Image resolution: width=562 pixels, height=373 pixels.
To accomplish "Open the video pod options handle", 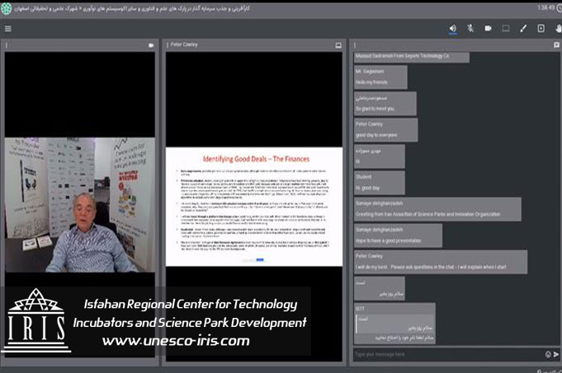I will pyautogui.click(x=7, y=45).
